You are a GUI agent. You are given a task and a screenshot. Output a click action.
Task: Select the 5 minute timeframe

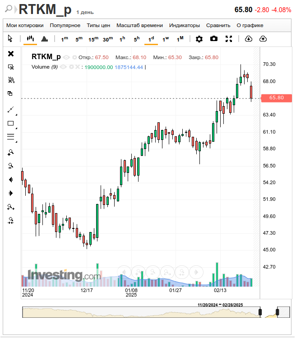[79, 39]
